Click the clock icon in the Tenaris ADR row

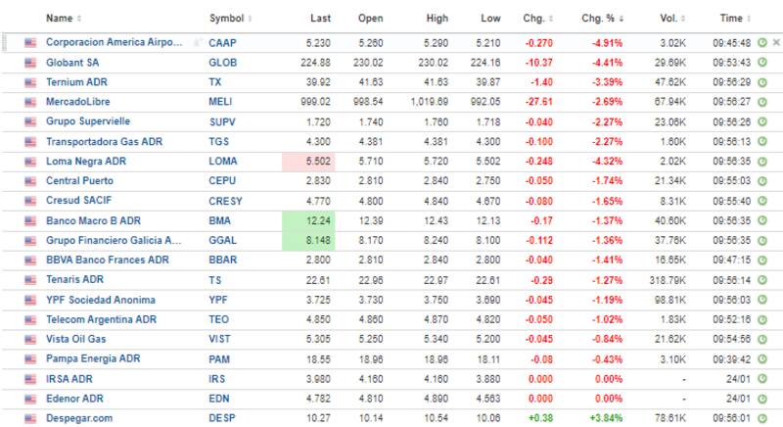pyautogui.click(x=761, y=279)
